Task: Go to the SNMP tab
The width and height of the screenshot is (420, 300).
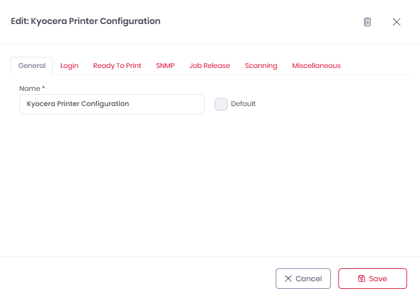Action: pyautogui.click(x=165, y=66)
